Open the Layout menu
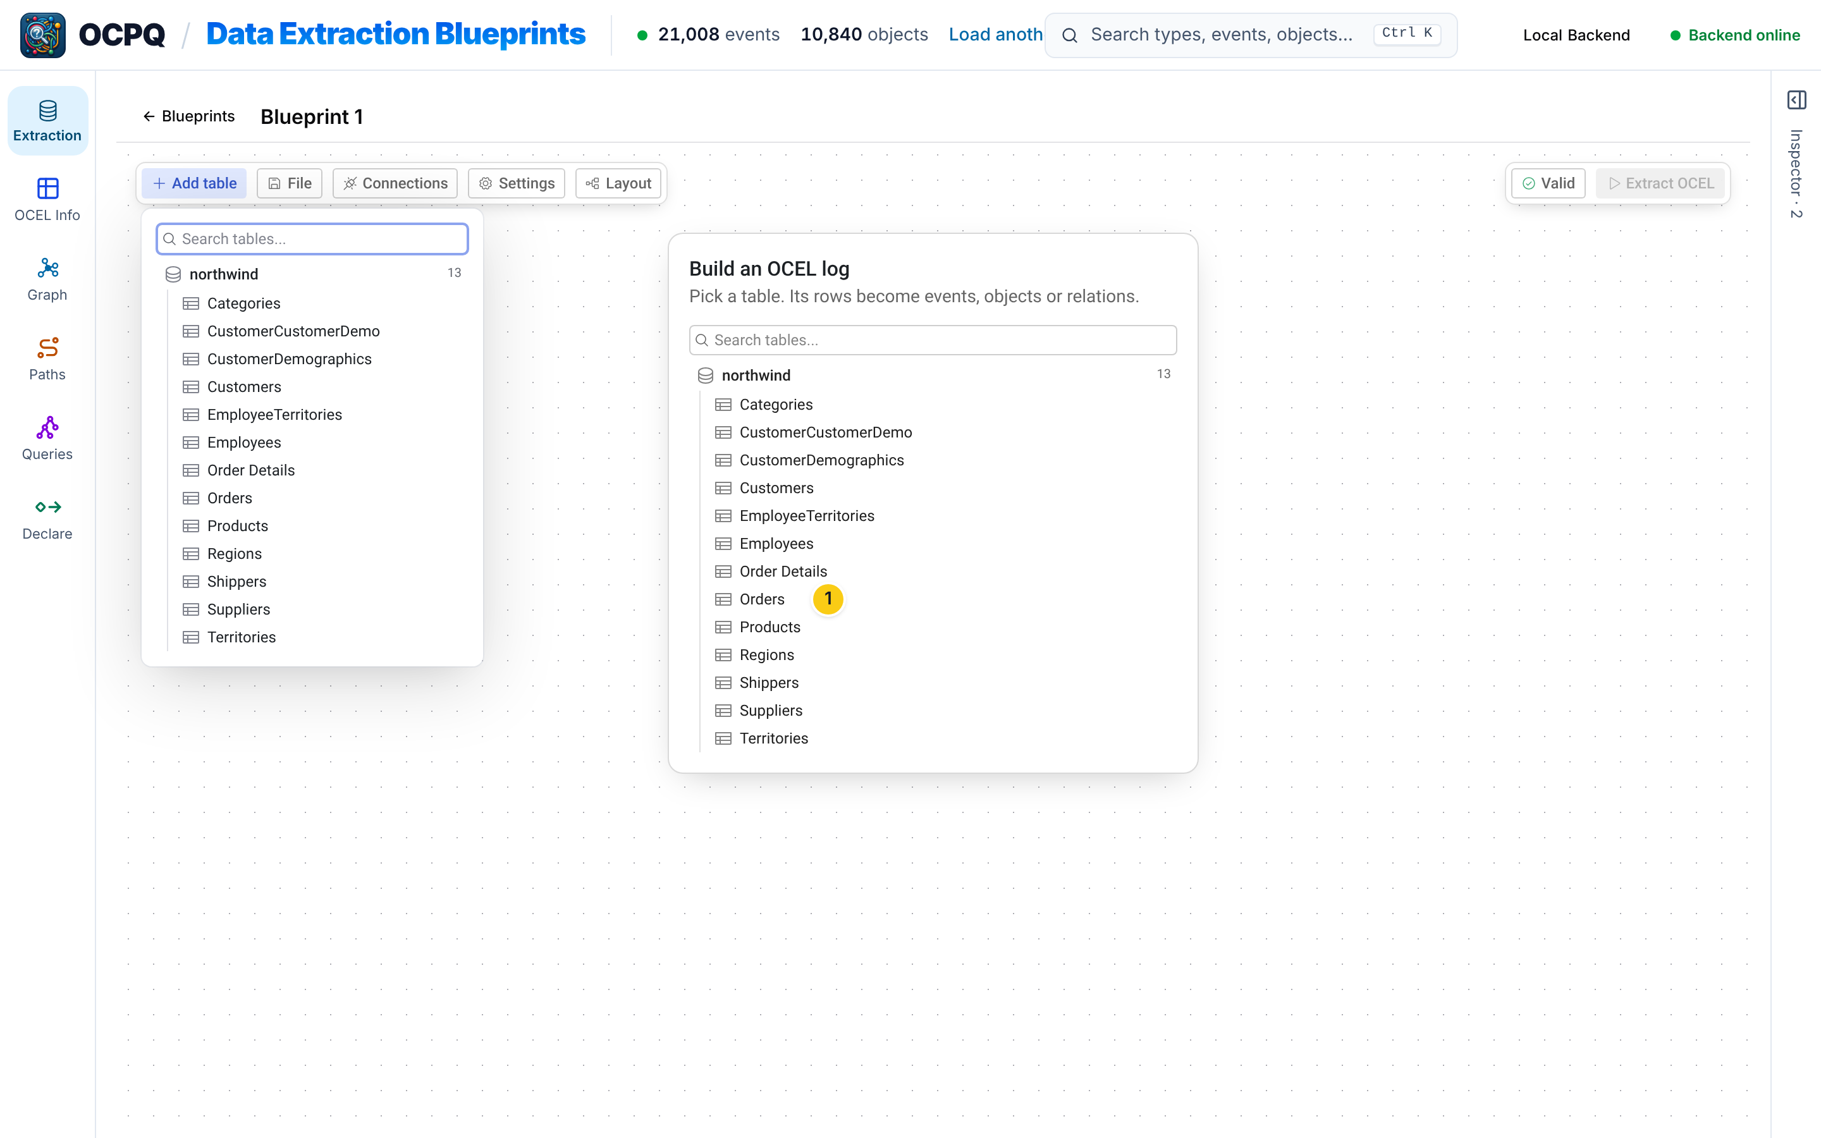 pos(618,183)
